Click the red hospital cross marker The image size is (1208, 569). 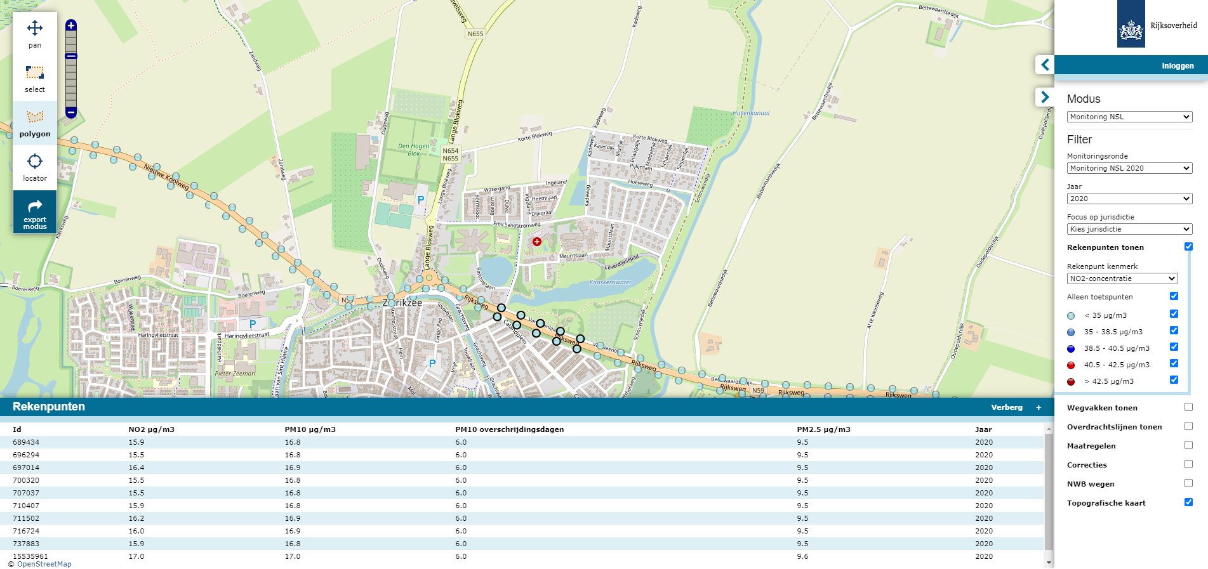(537, 242)
